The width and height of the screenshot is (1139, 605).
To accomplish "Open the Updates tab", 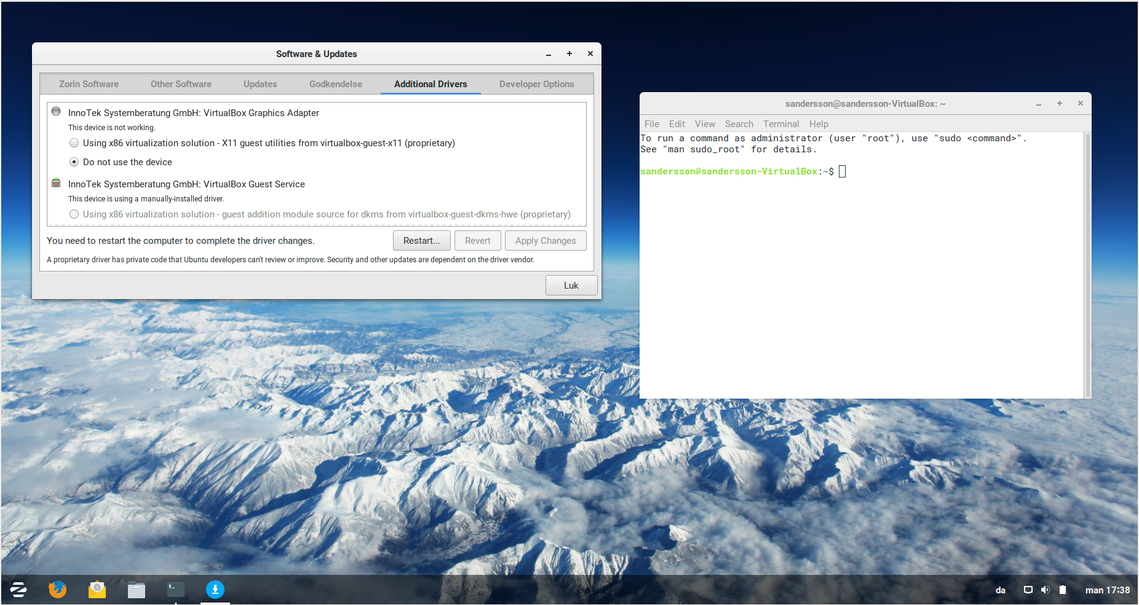I will click(x=260, y=84).
